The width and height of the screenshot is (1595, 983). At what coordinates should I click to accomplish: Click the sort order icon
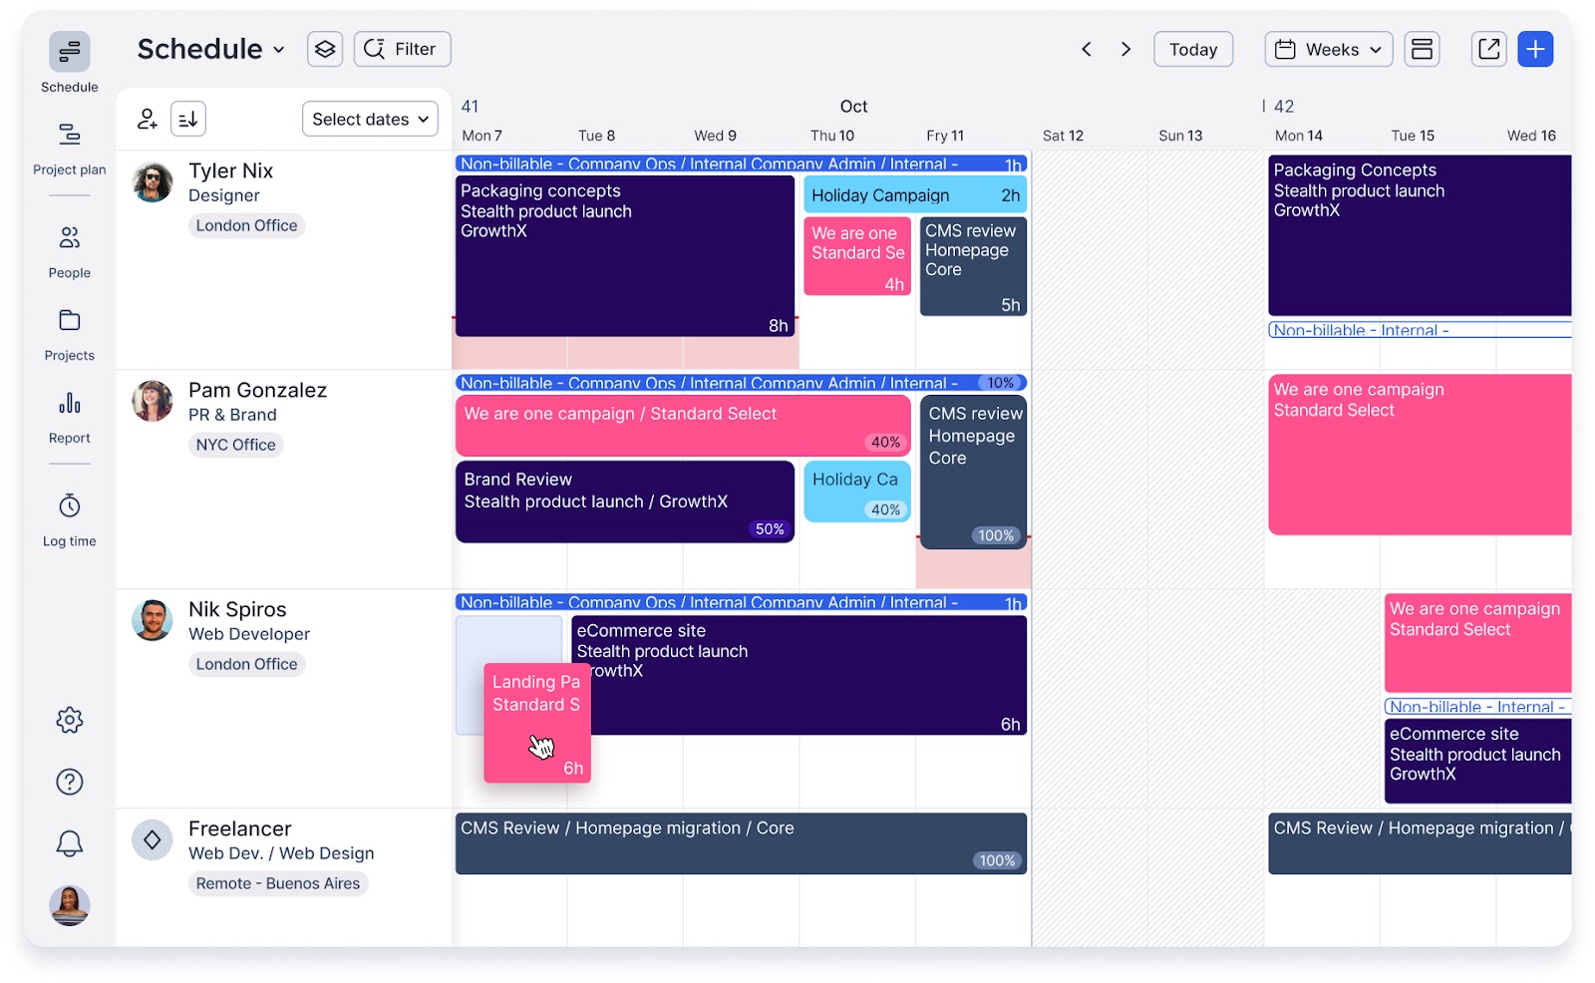[x=188, y=119]
